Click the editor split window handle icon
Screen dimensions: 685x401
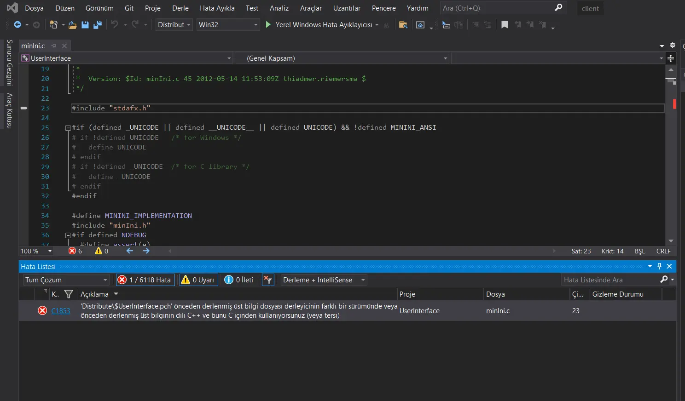pos(671,58)
